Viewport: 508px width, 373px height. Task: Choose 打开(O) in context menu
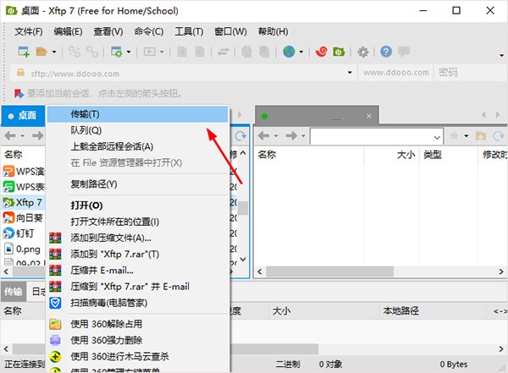point(138,206)
